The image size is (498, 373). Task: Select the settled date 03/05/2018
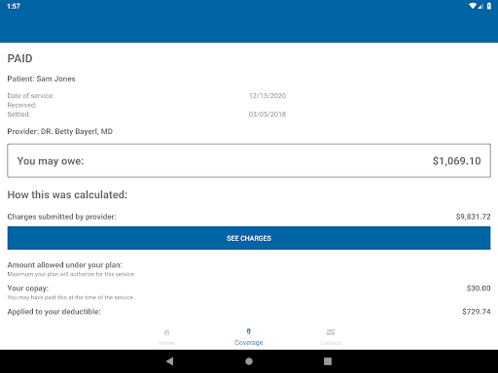click(267, 115)
